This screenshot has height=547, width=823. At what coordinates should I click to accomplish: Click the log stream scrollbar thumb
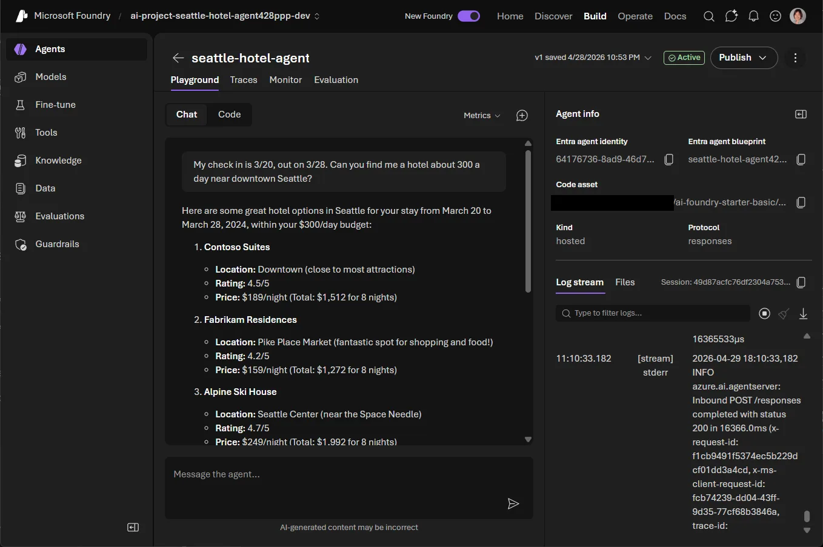click(x=807, y=516)
